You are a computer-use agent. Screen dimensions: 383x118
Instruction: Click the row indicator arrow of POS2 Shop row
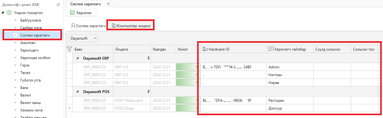69,108
